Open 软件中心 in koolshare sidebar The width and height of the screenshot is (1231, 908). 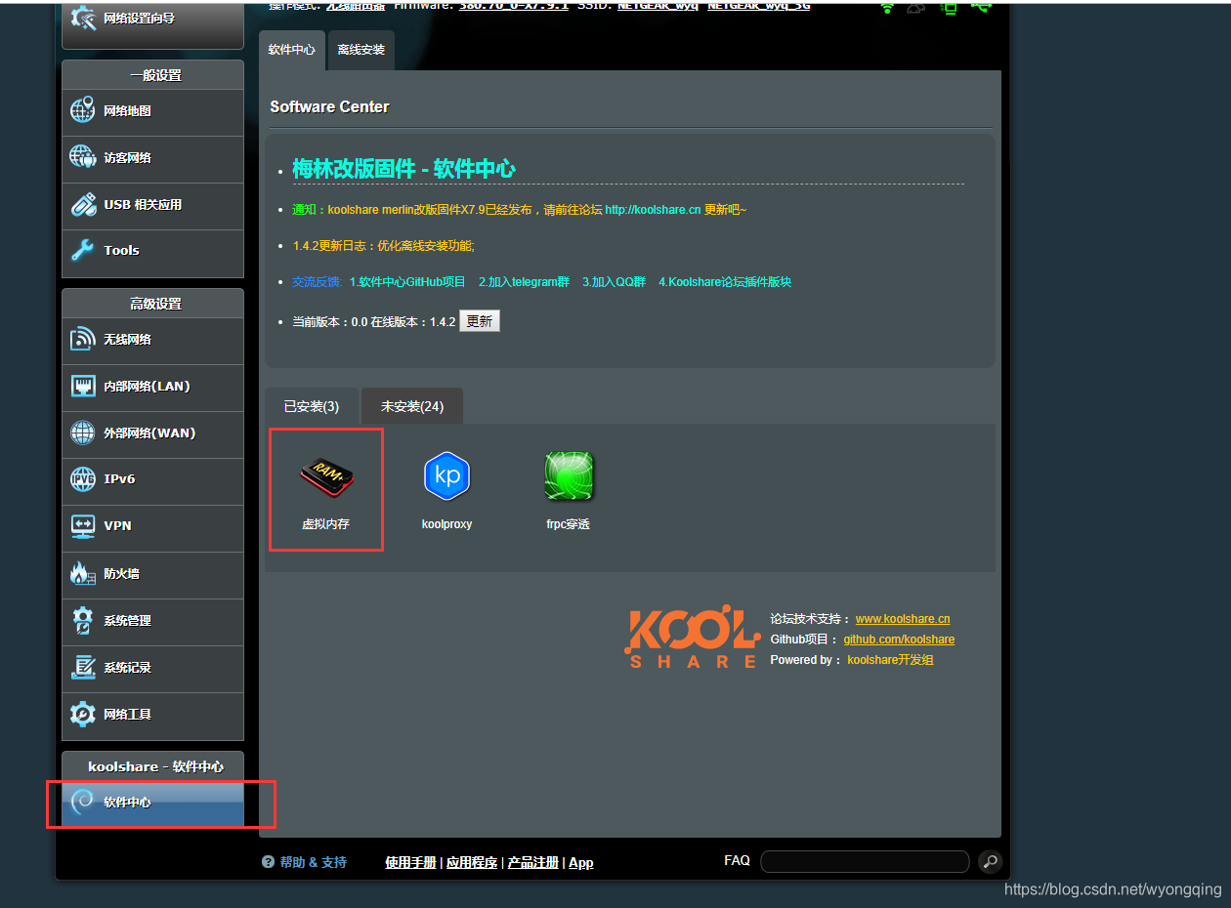pyautogui.click(x=152, y=803)
